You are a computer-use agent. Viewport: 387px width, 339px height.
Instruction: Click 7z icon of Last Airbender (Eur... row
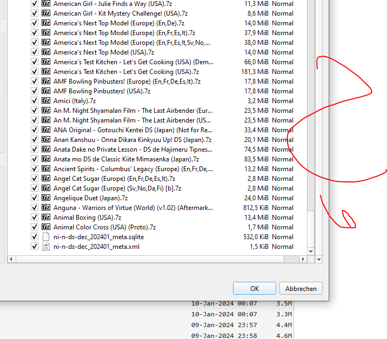click(46, 110)
